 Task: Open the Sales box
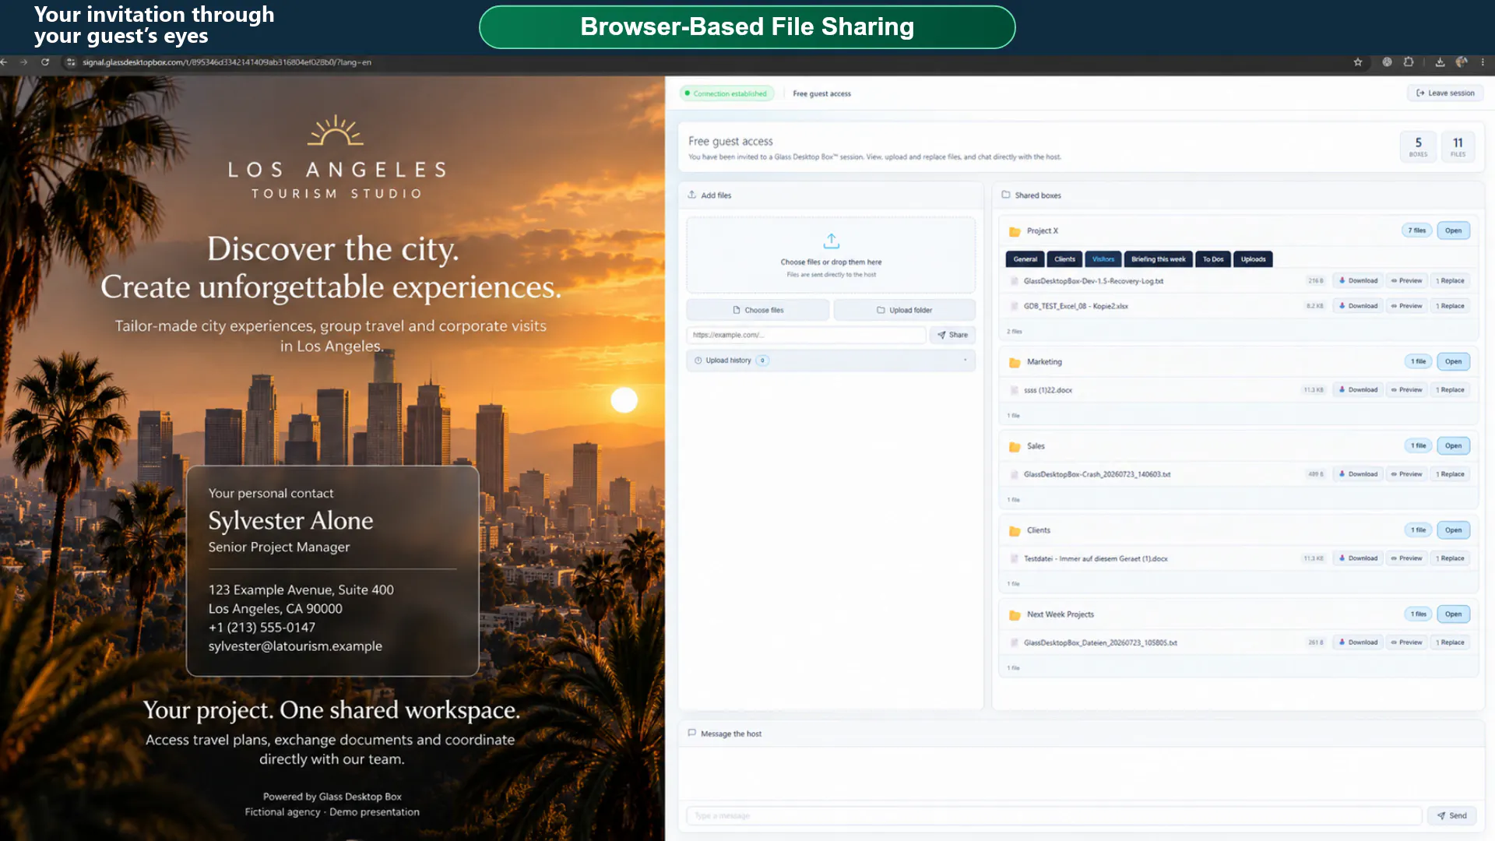coord(1453,445)
